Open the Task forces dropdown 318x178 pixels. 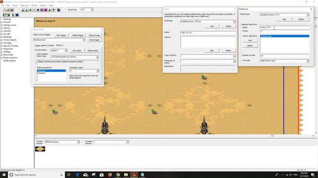click(308, 15)
